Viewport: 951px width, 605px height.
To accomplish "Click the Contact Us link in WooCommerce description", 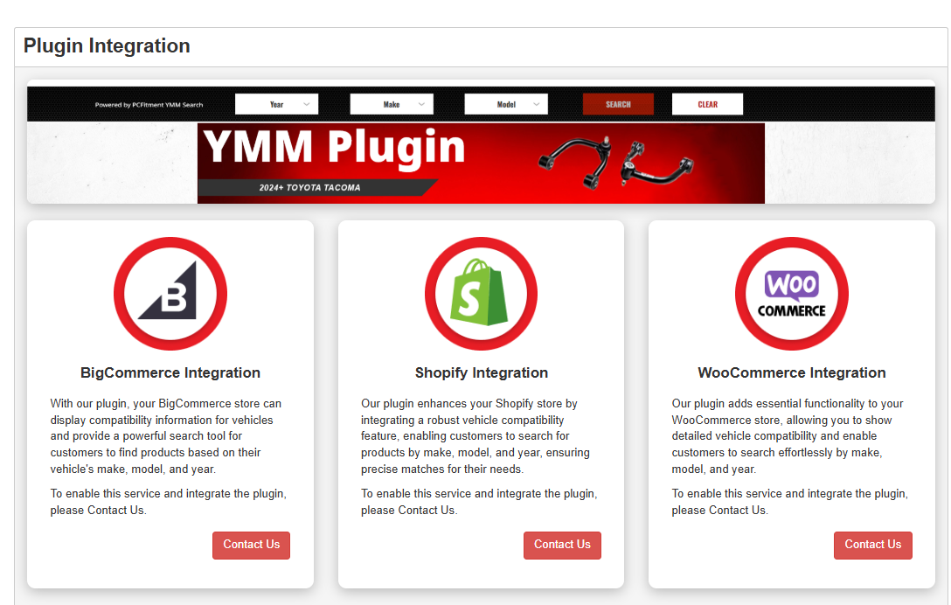I will tap(736, 510).
